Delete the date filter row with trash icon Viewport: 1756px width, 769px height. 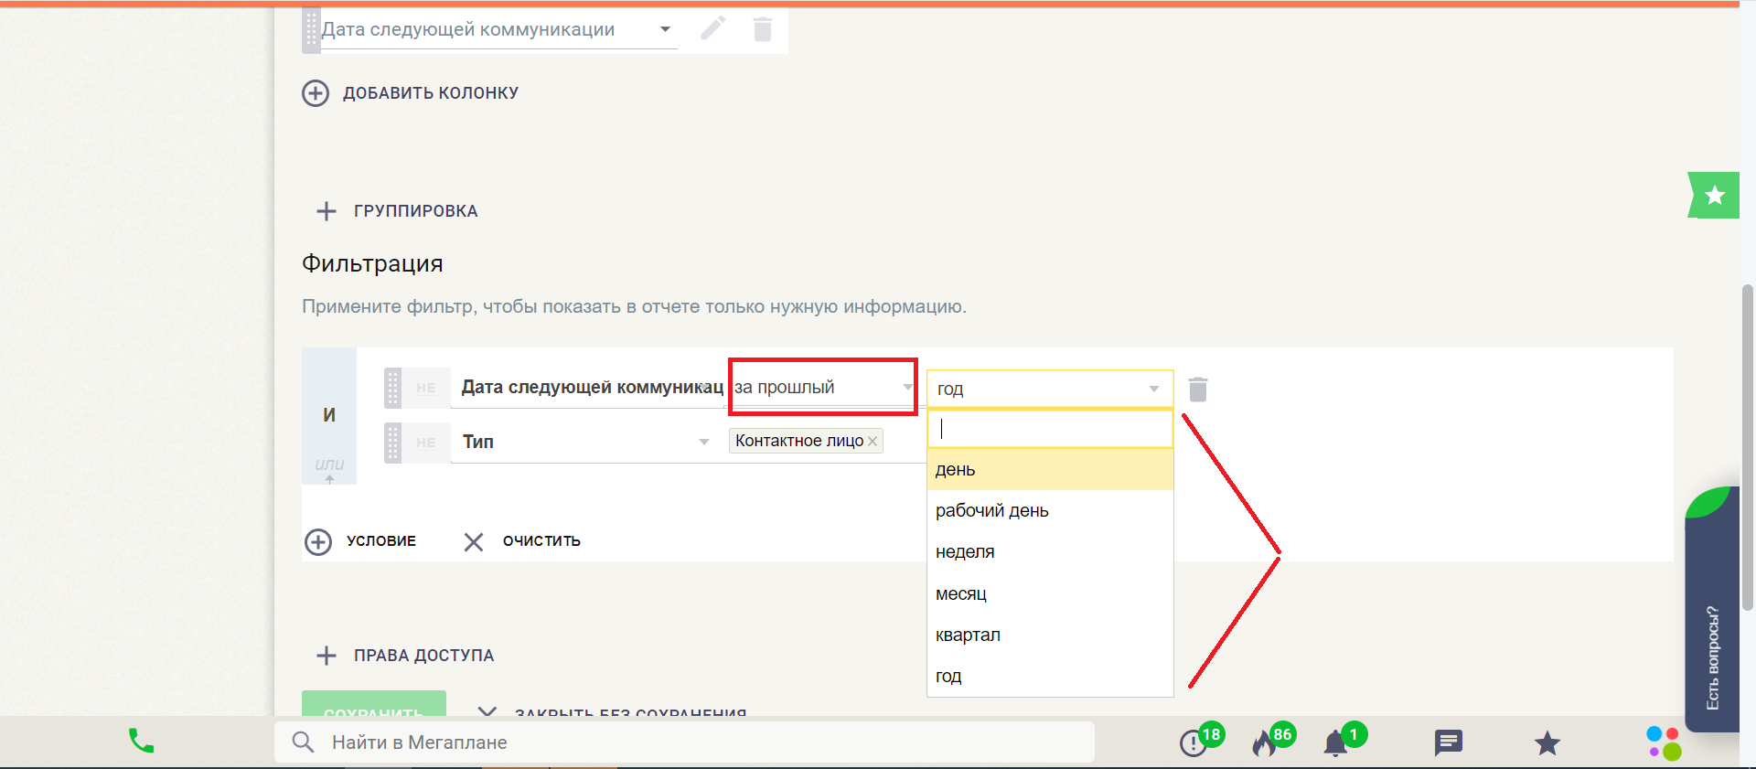[x=1198, y=390]
